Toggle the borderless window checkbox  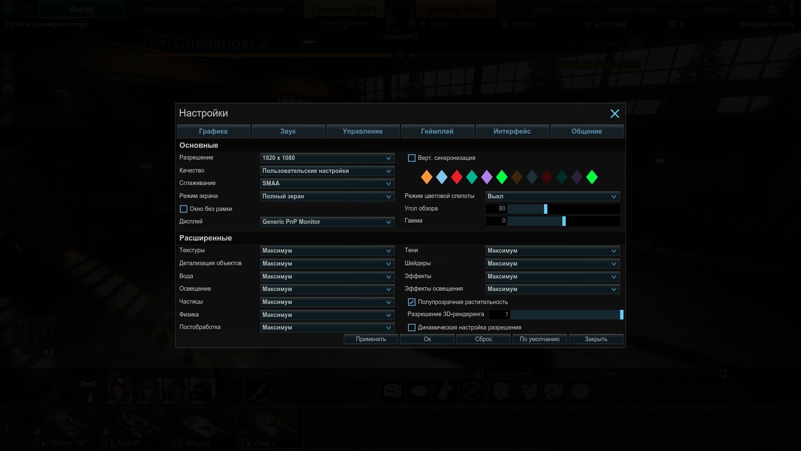pyautogui.click(x=183, y=209)
